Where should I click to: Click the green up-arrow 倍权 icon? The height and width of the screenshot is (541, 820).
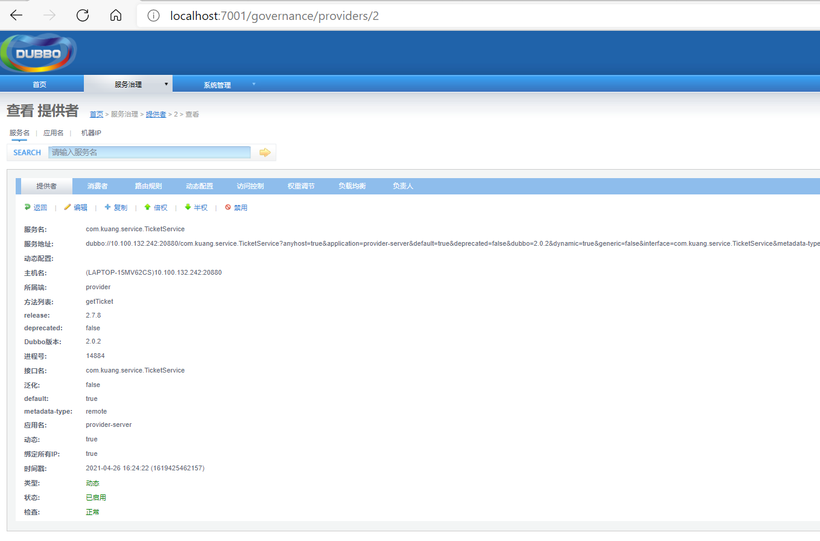point(148,207)
